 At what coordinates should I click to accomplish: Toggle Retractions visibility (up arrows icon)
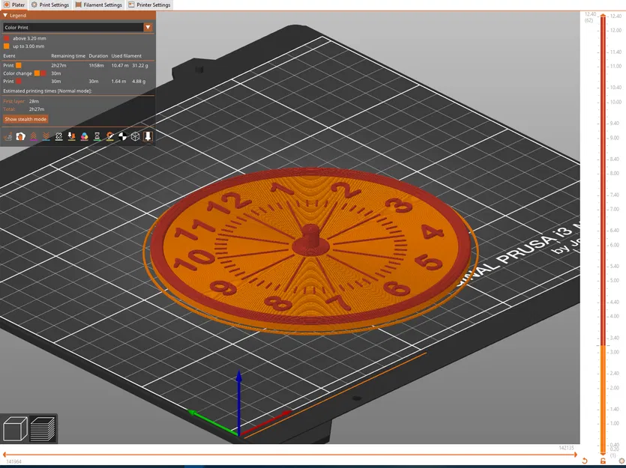point(34,137)
